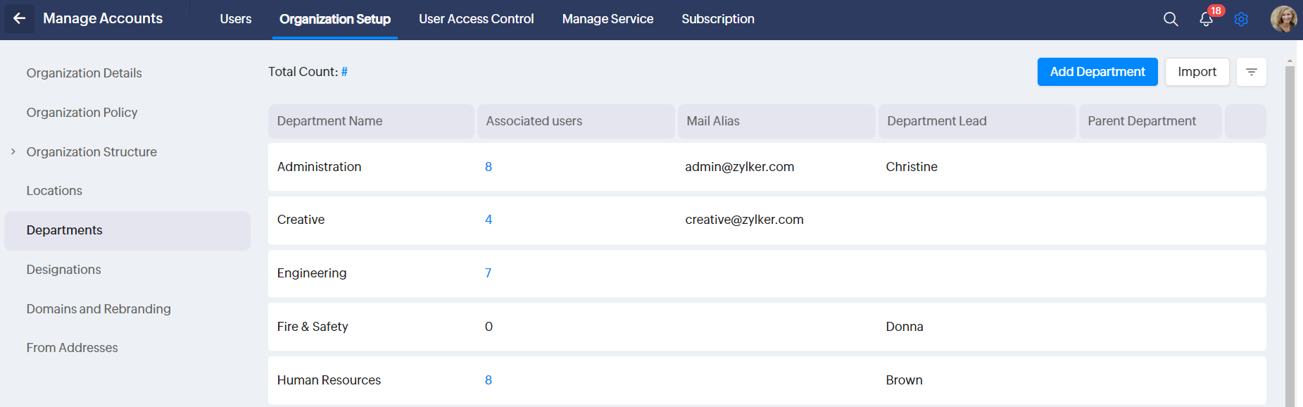Open Engineering's 7 associated users link
This screenshot has height=407, width=1303.
pyautogui.click(x=488, y=273)
